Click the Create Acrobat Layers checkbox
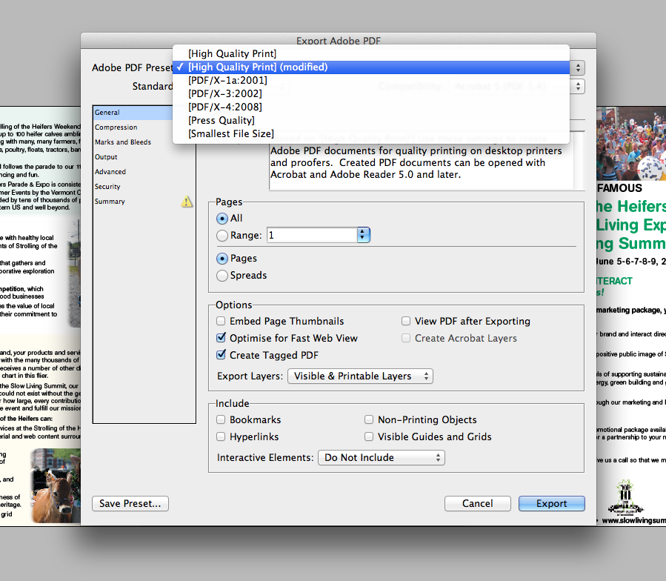The height and width of the screenshot is (581, 666). (406, 338)
